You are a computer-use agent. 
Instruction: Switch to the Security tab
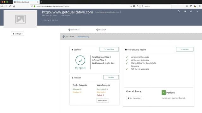pos(74,30)
